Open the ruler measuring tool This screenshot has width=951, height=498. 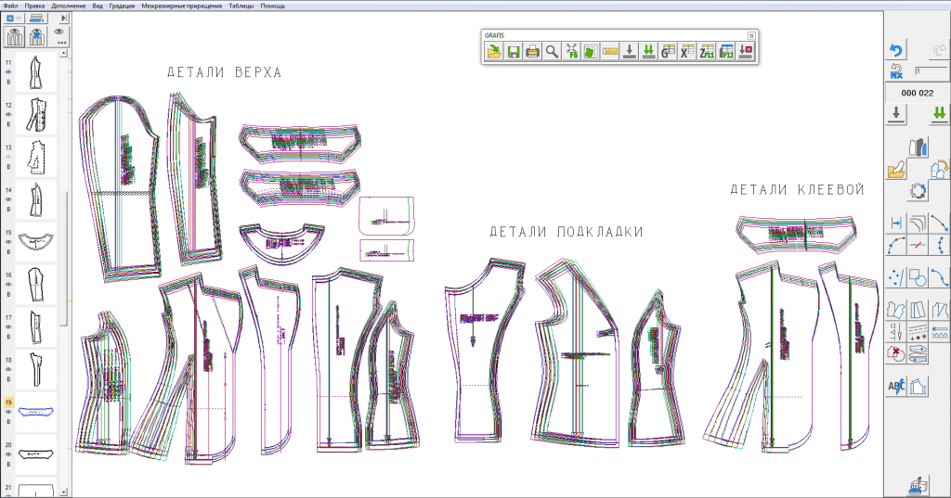[610, 52]
